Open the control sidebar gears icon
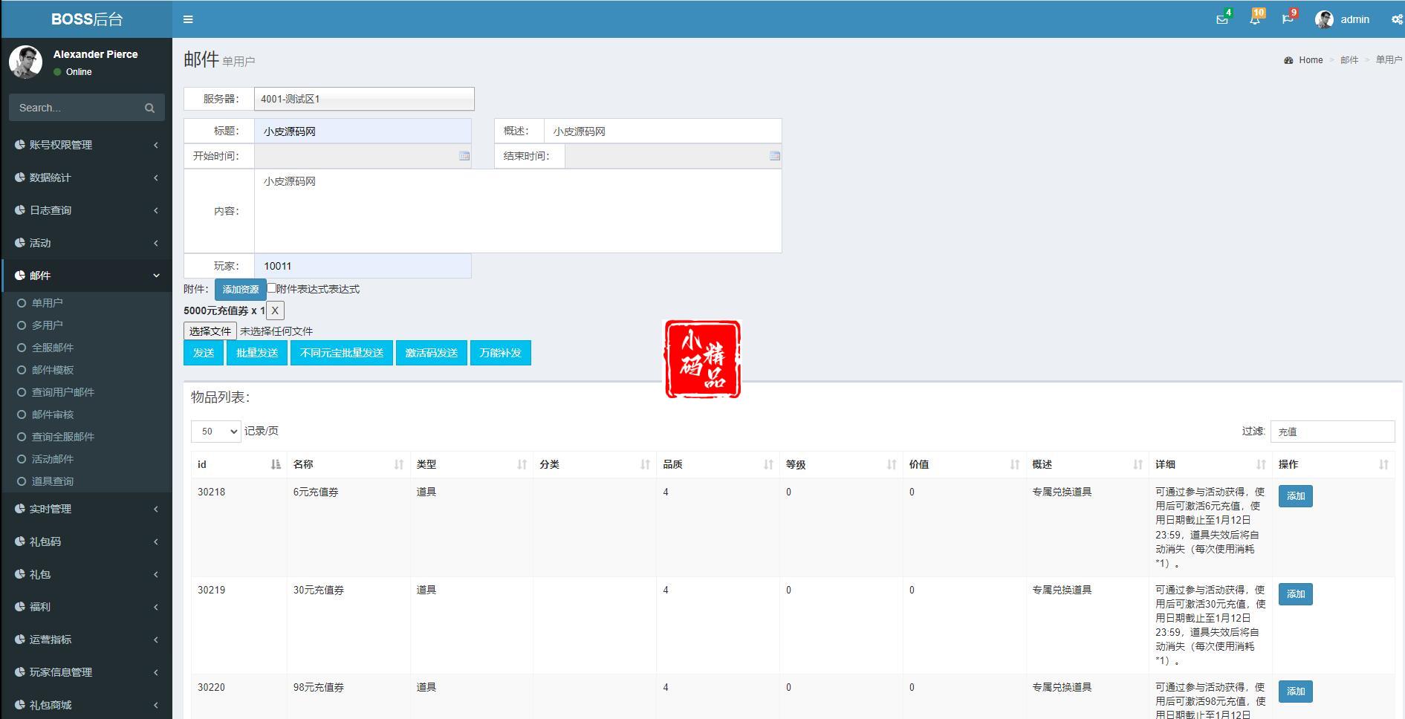Screen dimensions: 1405x719 (x=1397, y=19)
